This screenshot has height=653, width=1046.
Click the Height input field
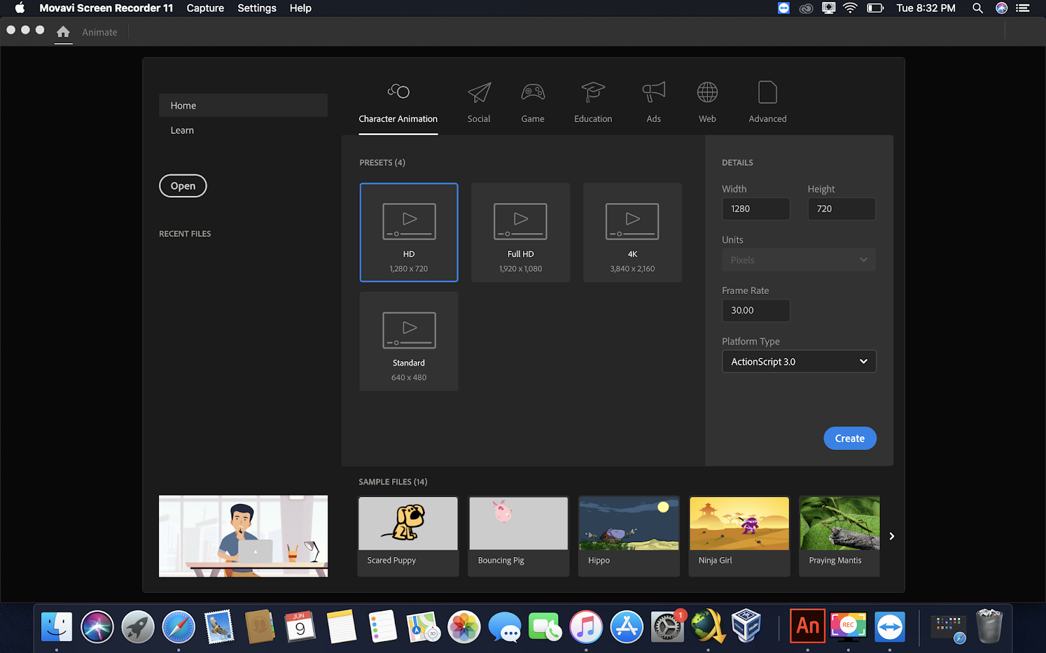point(841,209)
